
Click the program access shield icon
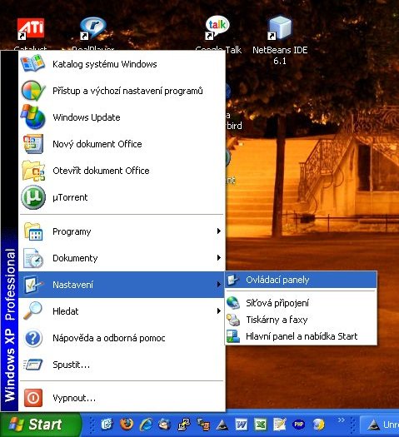[33, 91]
